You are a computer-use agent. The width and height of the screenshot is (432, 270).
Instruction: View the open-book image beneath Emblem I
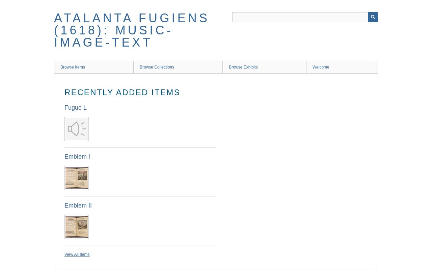click(x=77, y=178)
